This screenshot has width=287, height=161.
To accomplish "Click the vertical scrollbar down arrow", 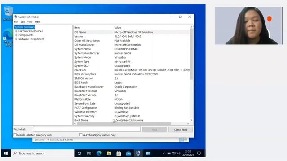I will (x=191, y=120).
